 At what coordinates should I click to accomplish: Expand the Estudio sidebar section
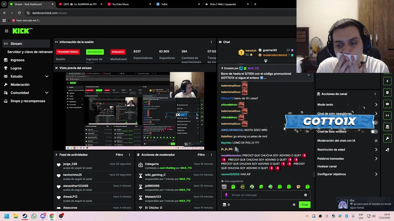click(47, 76)
